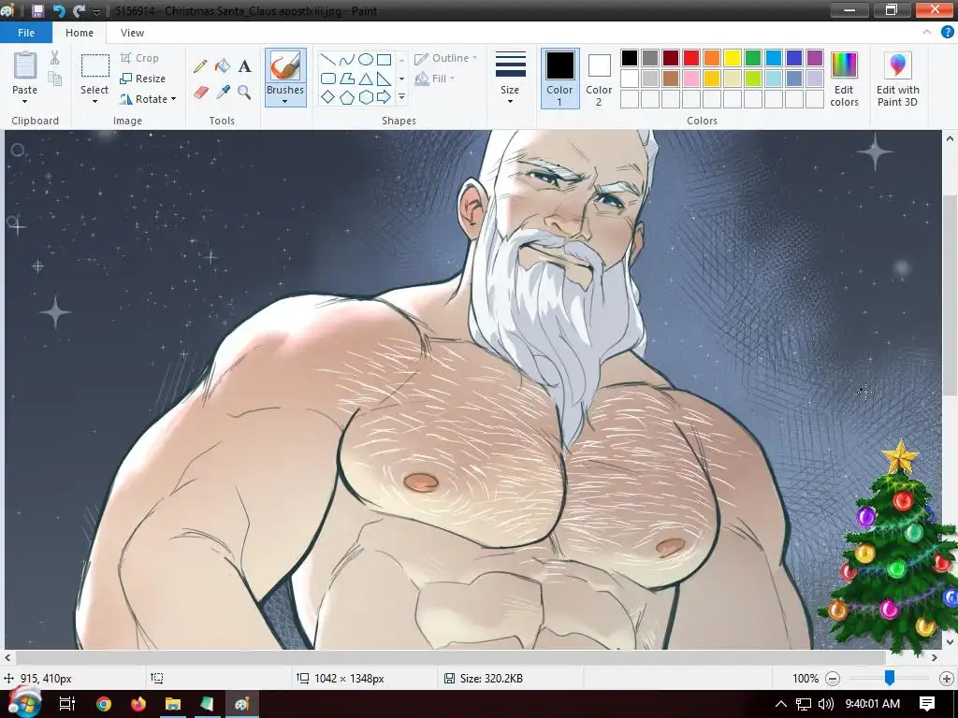Click the vertical scrollbar thumb
This screenshot has width=958, height=718.
click(x=950, y=294)
